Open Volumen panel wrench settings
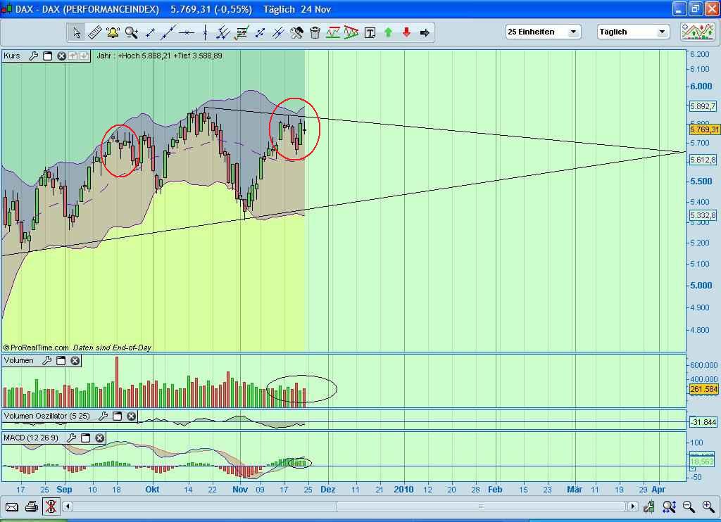This screenshot has height=522, width=721. point(47,361)
